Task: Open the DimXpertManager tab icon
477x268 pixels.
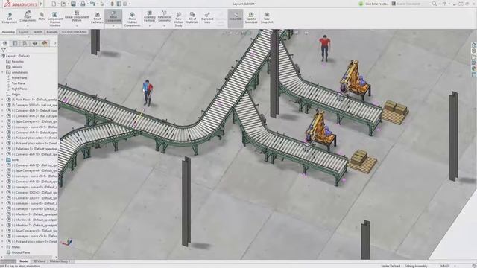Action: point(35,43)
